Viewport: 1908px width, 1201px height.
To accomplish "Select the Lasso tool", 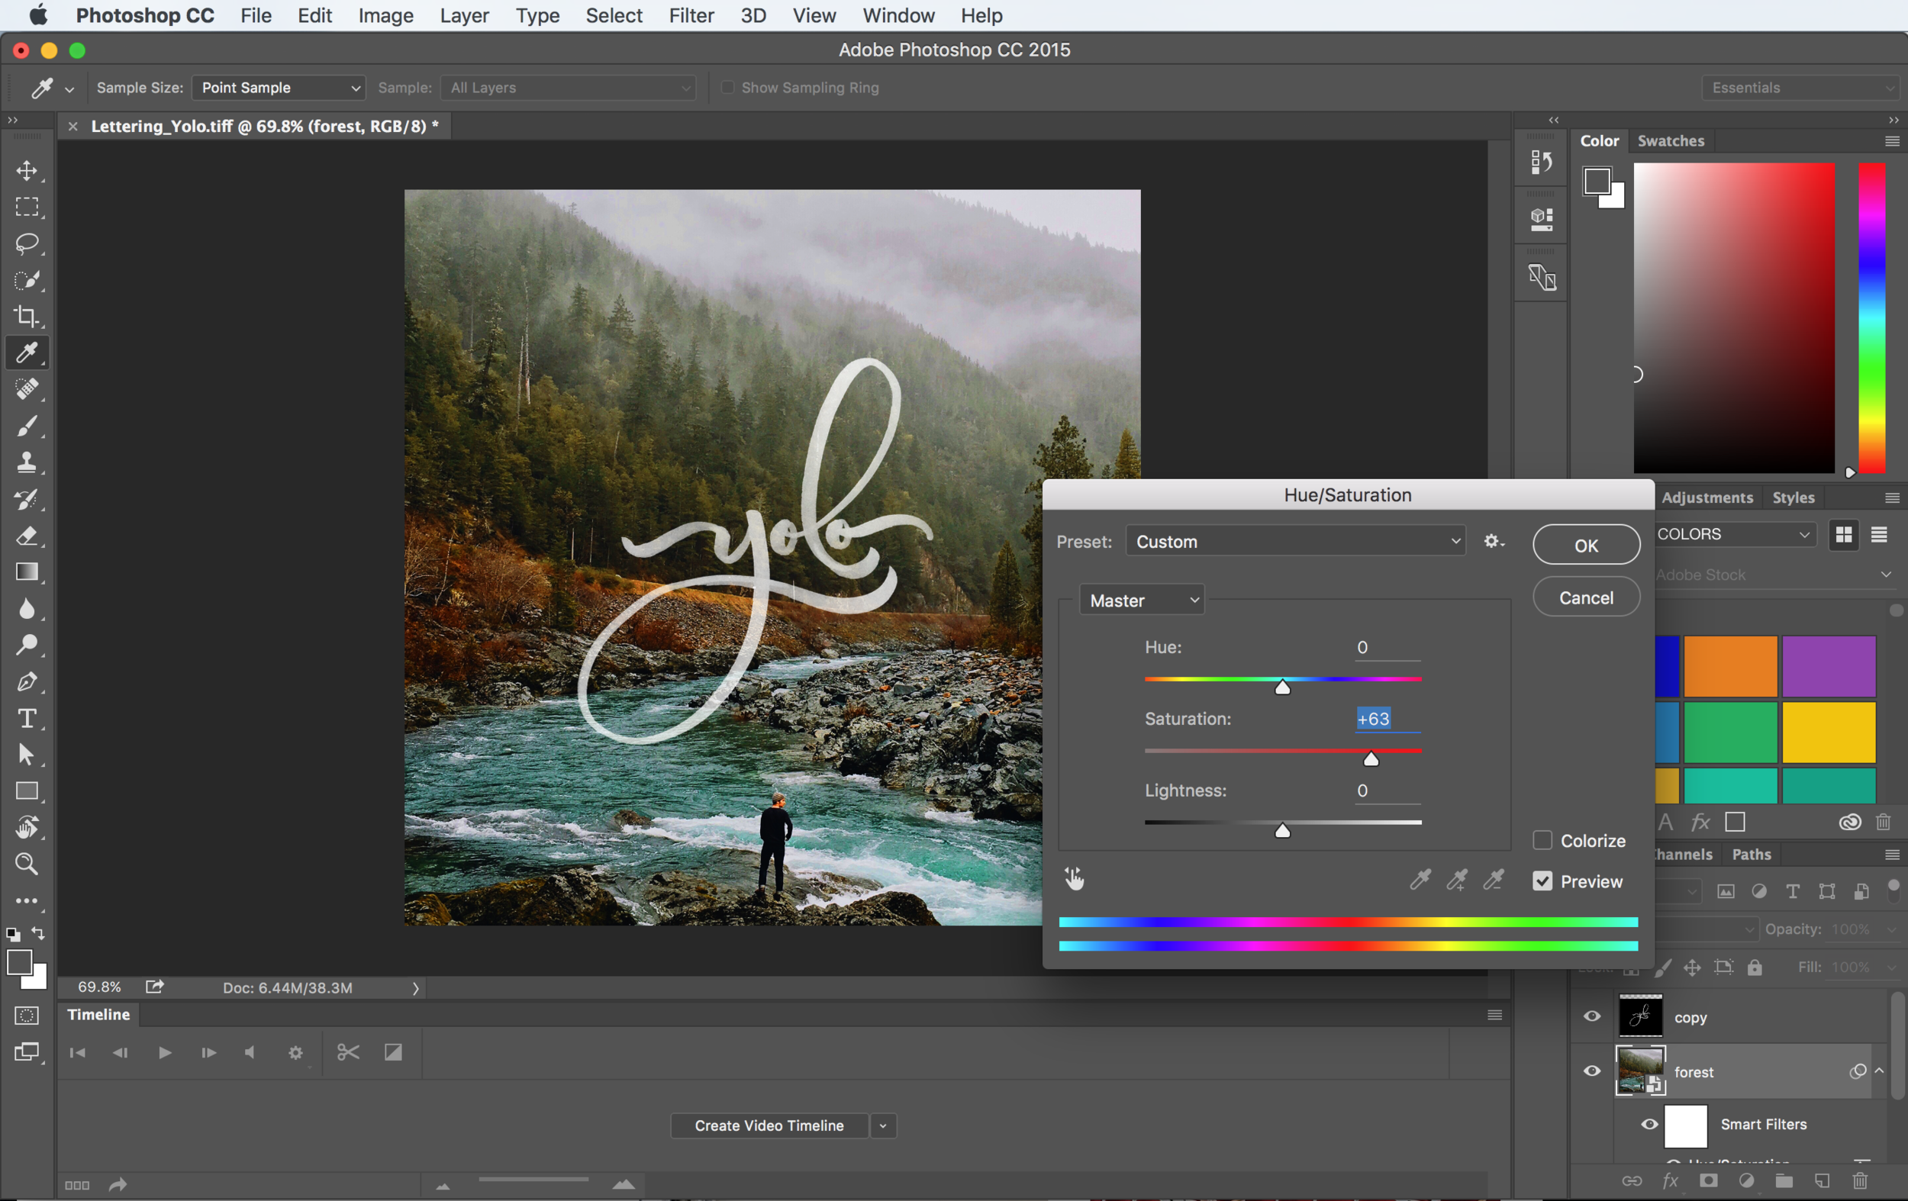I will coord(27,243).
